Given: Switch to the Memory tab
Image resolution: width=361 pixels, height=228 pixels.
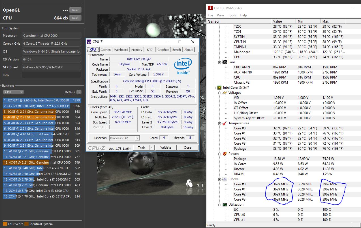Looking at the screenshot, I should coord(137,50).
